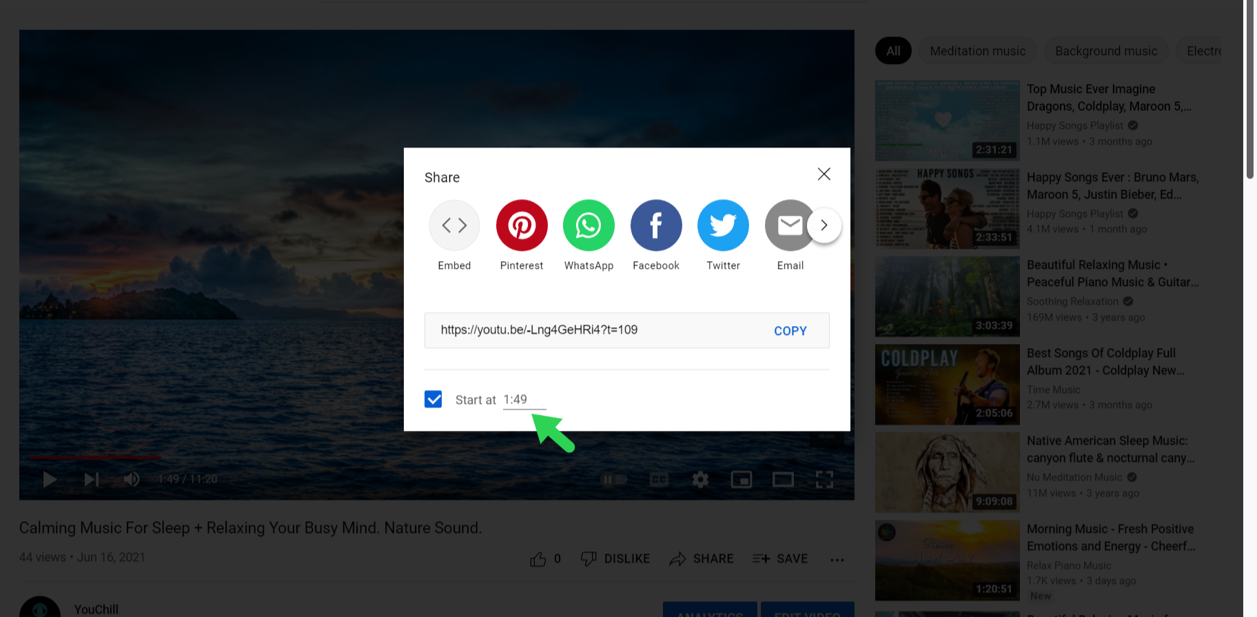This screenshot has width=1257, height=617.
Task: Open Native American Sleep Music thumbnail
Action: click(947, 472)
